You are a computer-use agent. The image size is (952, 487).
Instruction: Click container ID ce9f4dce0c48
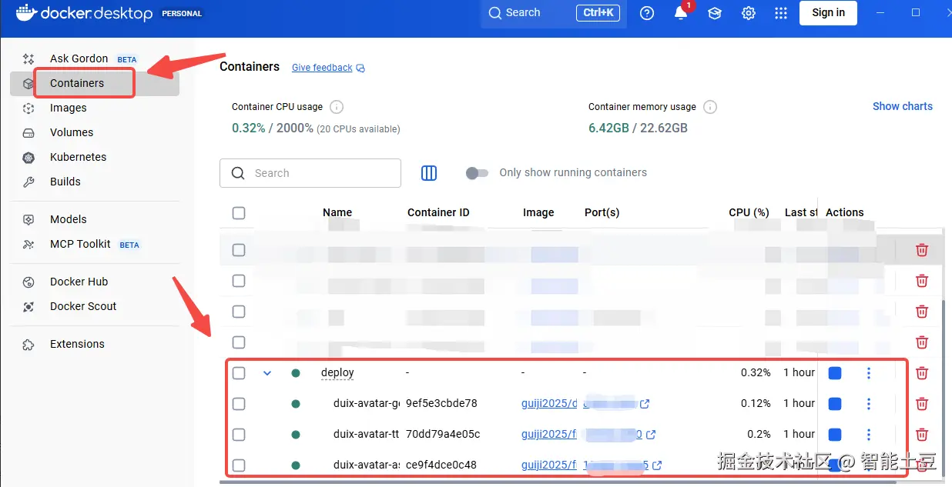pos(441,465)
